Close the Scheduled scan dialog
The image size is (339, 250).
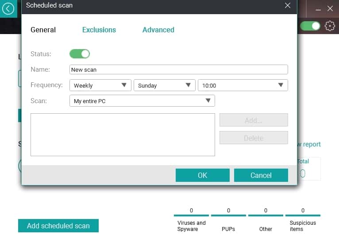pos(288,5)
